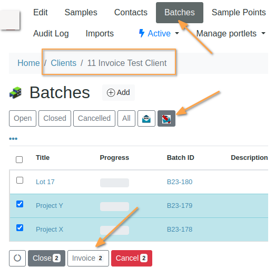Click the plus icon in Add button
This screenshot has height=267, width=275.
pos(111,92)
